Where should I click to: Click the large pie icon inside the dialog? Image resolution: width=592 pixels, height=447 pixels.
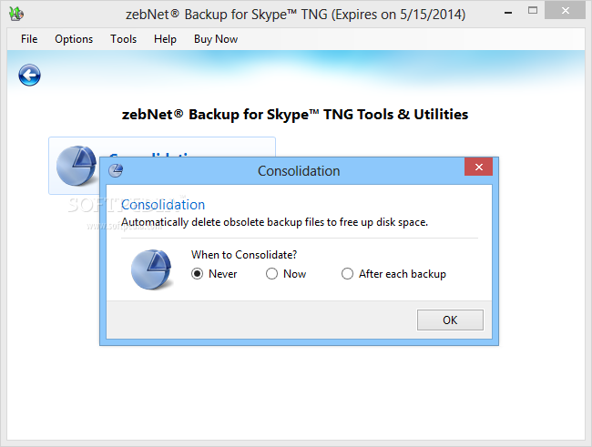(151, 269)
